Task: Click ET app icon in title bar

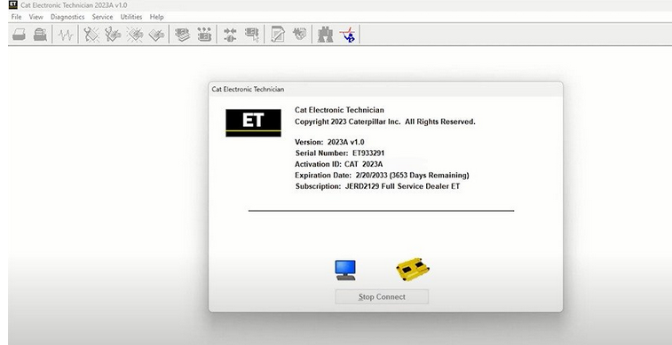Action: (x=12, y=5)
